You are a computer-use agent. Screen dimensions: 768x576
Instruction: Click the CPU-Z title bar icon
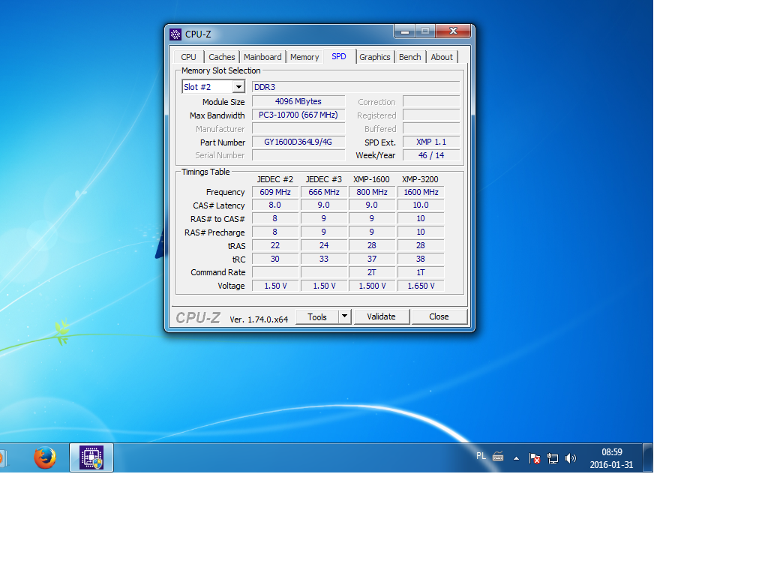[175, 34]
